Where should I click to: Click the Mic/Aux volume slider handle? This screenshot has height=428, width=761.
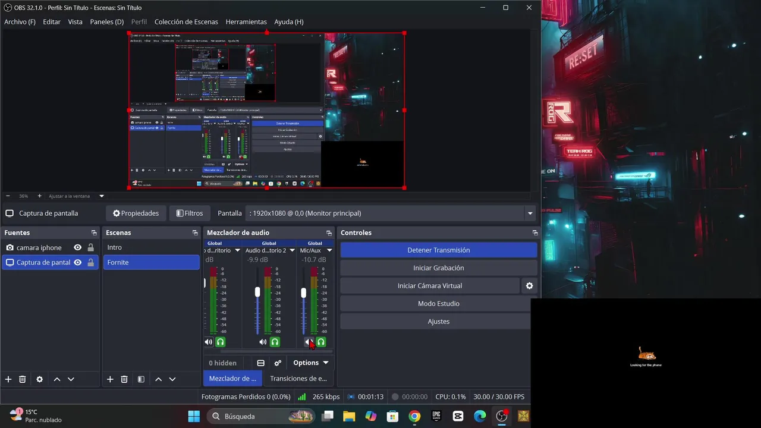(304, 293)
